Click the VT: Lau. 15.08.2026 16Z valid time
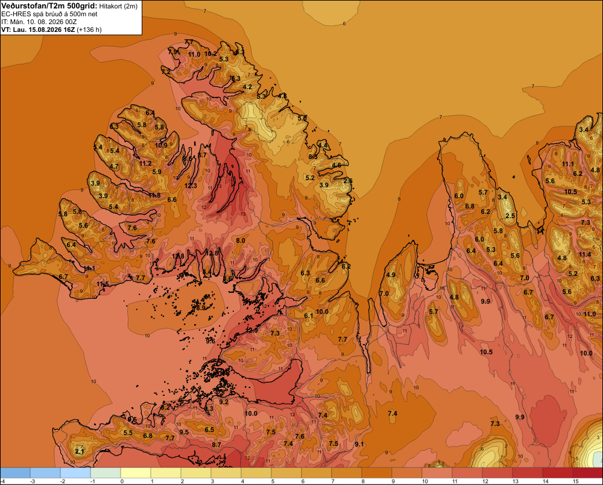This screenshot has width=603, height=485. 38,30
